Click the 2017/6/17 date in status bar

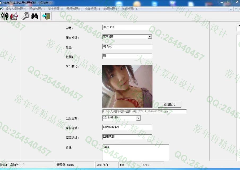[x=107, y=165]
